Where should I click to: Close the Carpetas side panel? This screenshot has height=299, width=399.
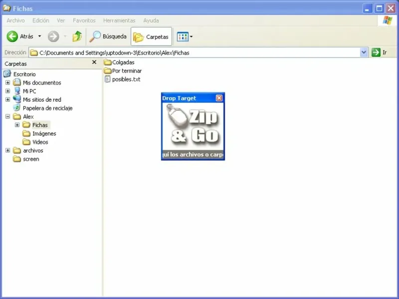[94, 62]
